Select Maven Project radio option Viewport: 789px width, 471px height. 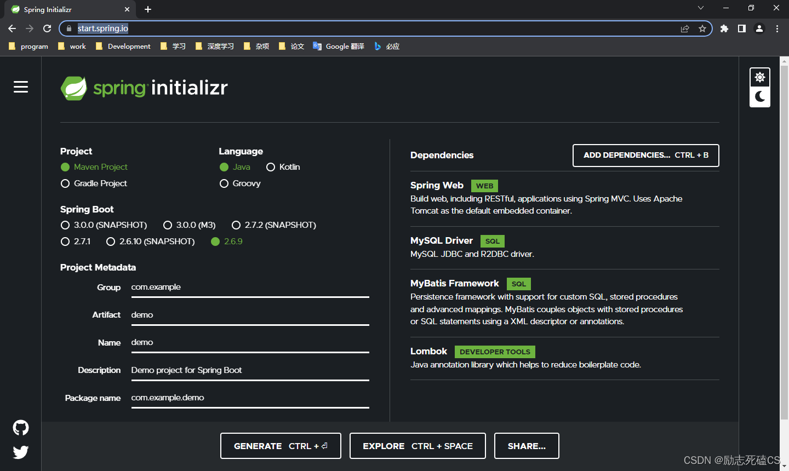(94, 167)
